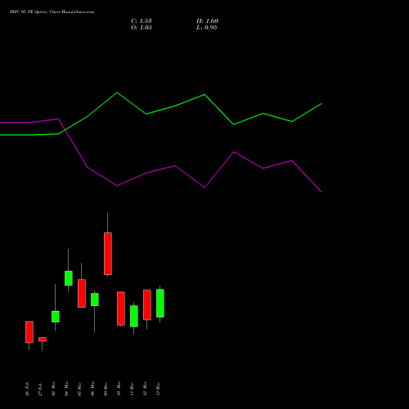This screenshot has width=409, height=409.
Task: Click the red candle for 26 Feb
Action: 29,332
